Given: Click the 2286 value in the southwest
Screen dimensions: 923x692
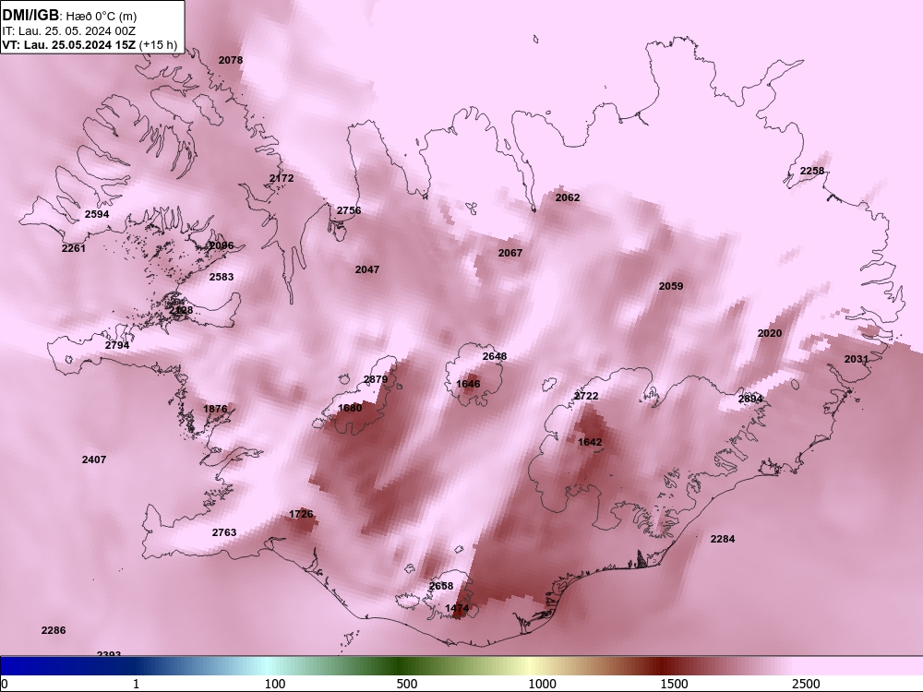Looking at the screenshot, I should click(x=54, y=630).
